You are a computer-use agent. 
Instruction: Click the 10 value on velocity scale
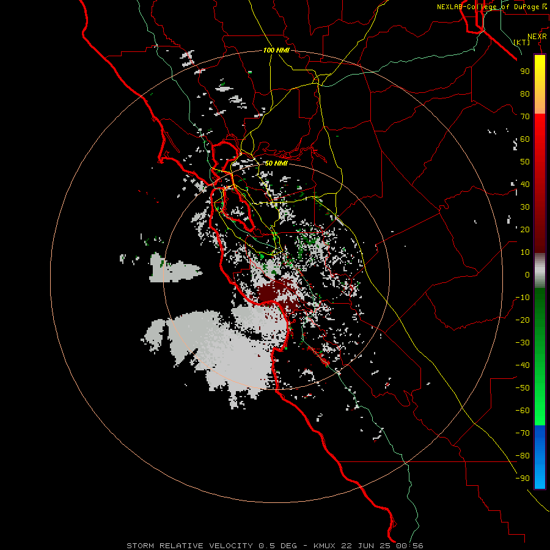pyautogui.click(x=525, y=252)
